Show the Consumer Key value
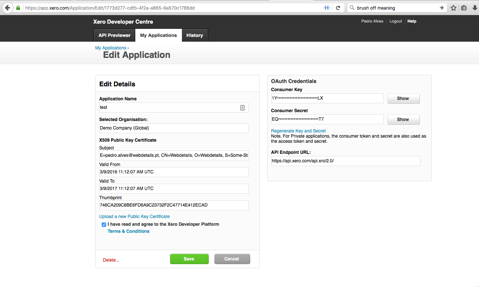479x287 pixels. point(403,98)
